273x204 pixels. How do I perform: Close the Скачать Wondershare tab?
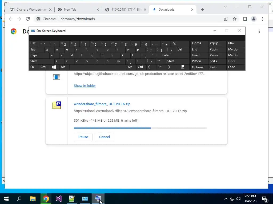point(50,10)
